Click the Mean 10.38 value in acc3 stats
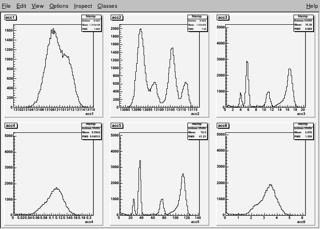Screen dimensions: 320x229 309,25
